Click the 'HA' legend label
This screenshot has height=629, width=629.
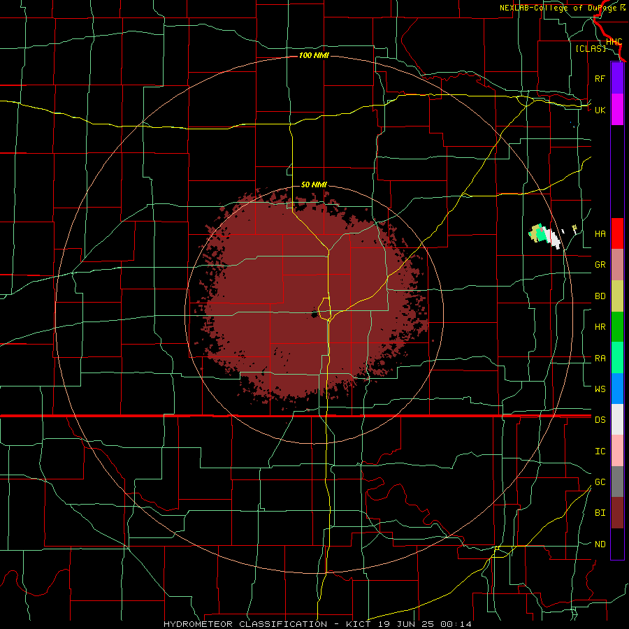coord(600,234)
